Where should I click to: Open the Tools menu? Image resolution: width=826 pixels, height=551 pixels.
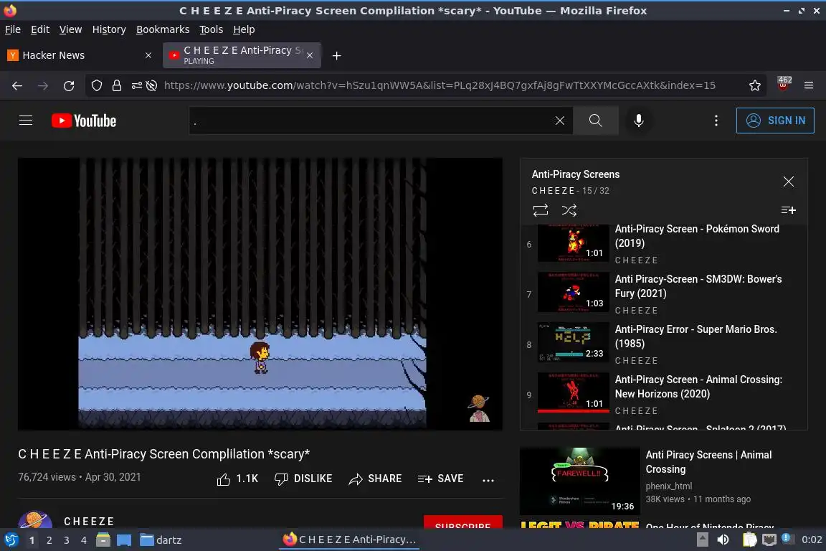tap(212, 29)
